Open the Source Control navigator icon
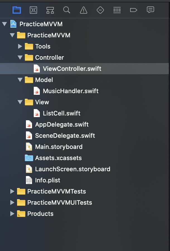 [x=33, y=10]
